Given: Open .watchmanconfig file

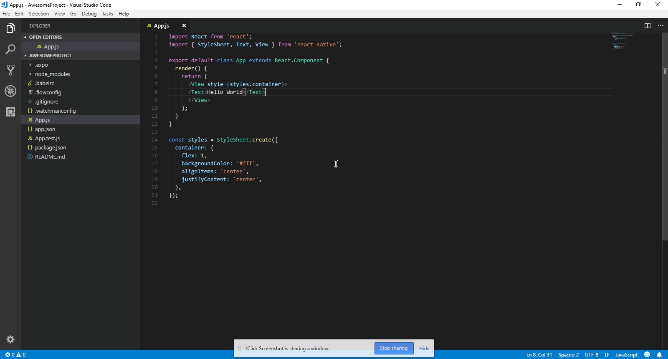Looking at the screenshot, I should pyautogui.click(x=81, y=111).
